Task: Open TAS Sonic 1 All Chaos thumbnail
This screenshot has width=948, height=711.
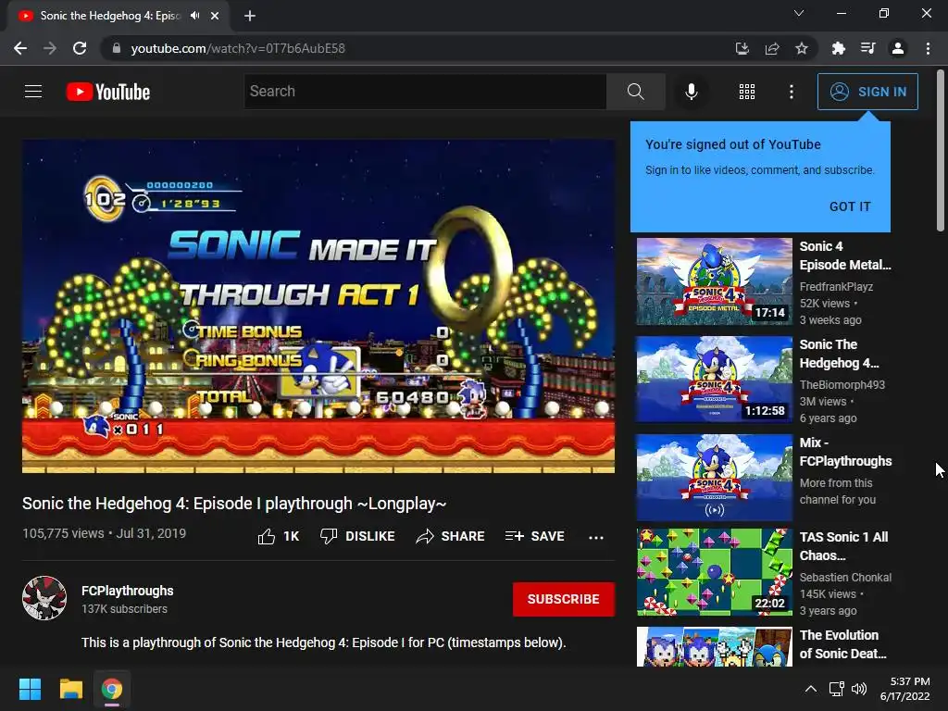Action: click(714, 572)
